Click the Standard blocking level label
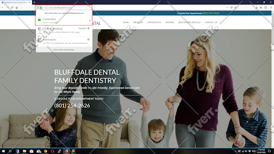The height and width of the screenshot is (154, 274). (x=82, y=29)
